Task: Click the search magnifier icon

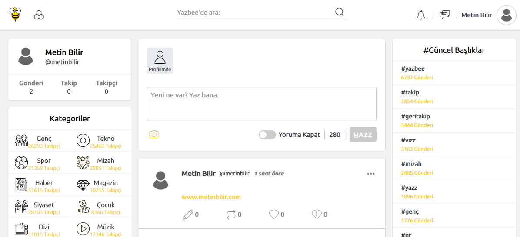Action: pos(340,12)
